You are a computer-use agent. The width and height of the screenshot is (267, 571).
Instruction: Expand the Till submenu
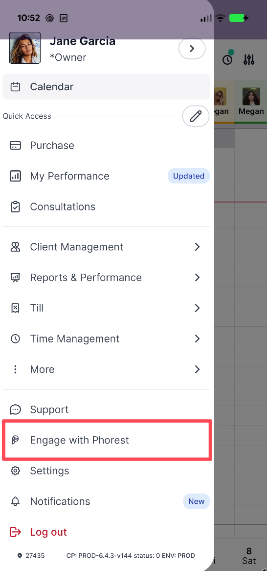click(106, 308)
